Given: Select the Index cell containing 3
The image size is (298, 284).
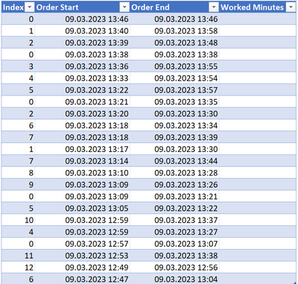Looking at the screenshot, I should [18, 66].
